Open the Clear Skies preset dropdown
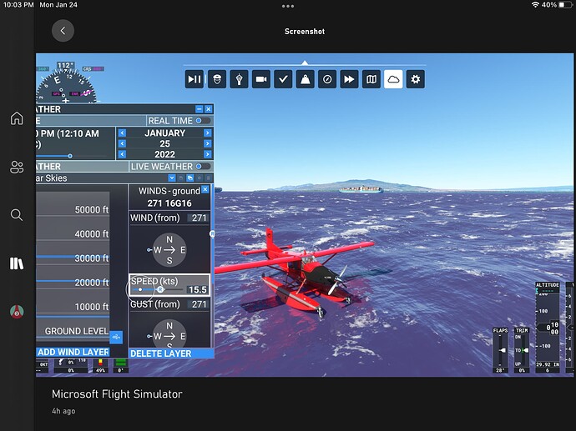Screen dimensions: 576x431 click(172, 178)
